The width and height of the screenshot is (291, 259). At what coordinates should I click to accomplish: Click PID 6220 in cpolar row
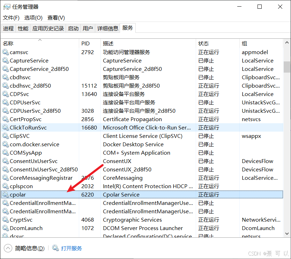coord(88,194)
